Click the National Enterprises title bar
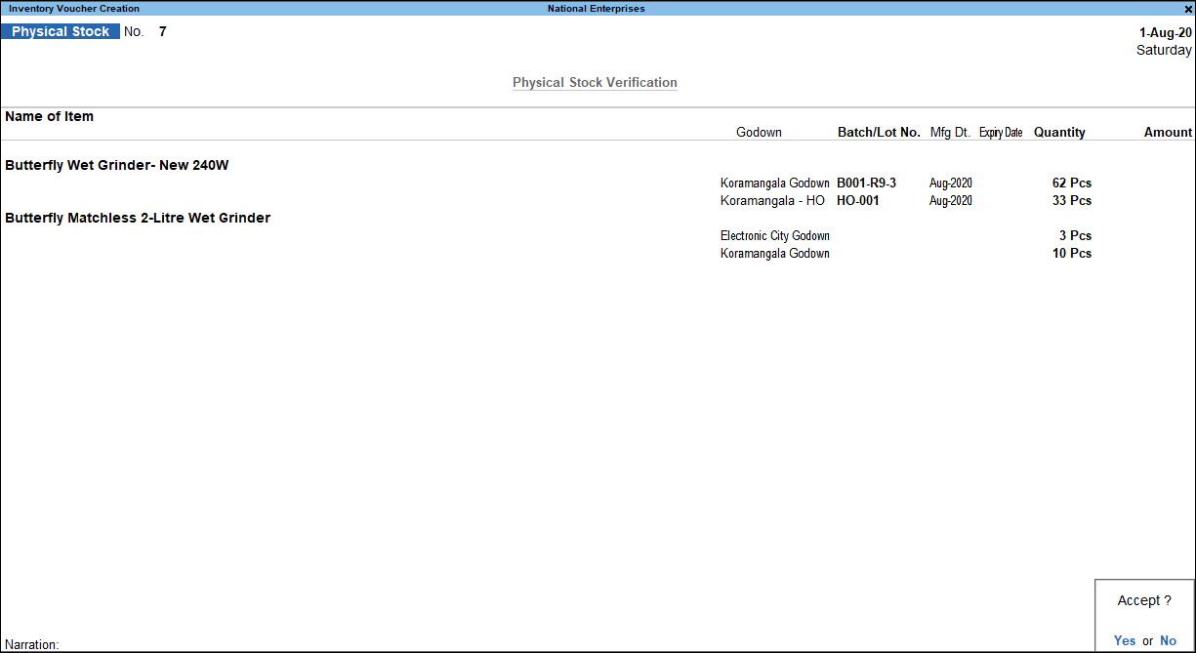 [x=596, y=8]
